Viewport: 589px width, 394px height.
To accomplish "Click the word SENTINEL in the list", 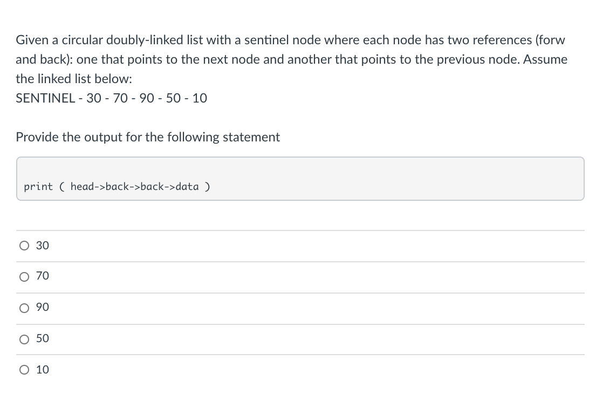I will coord(45,98).
